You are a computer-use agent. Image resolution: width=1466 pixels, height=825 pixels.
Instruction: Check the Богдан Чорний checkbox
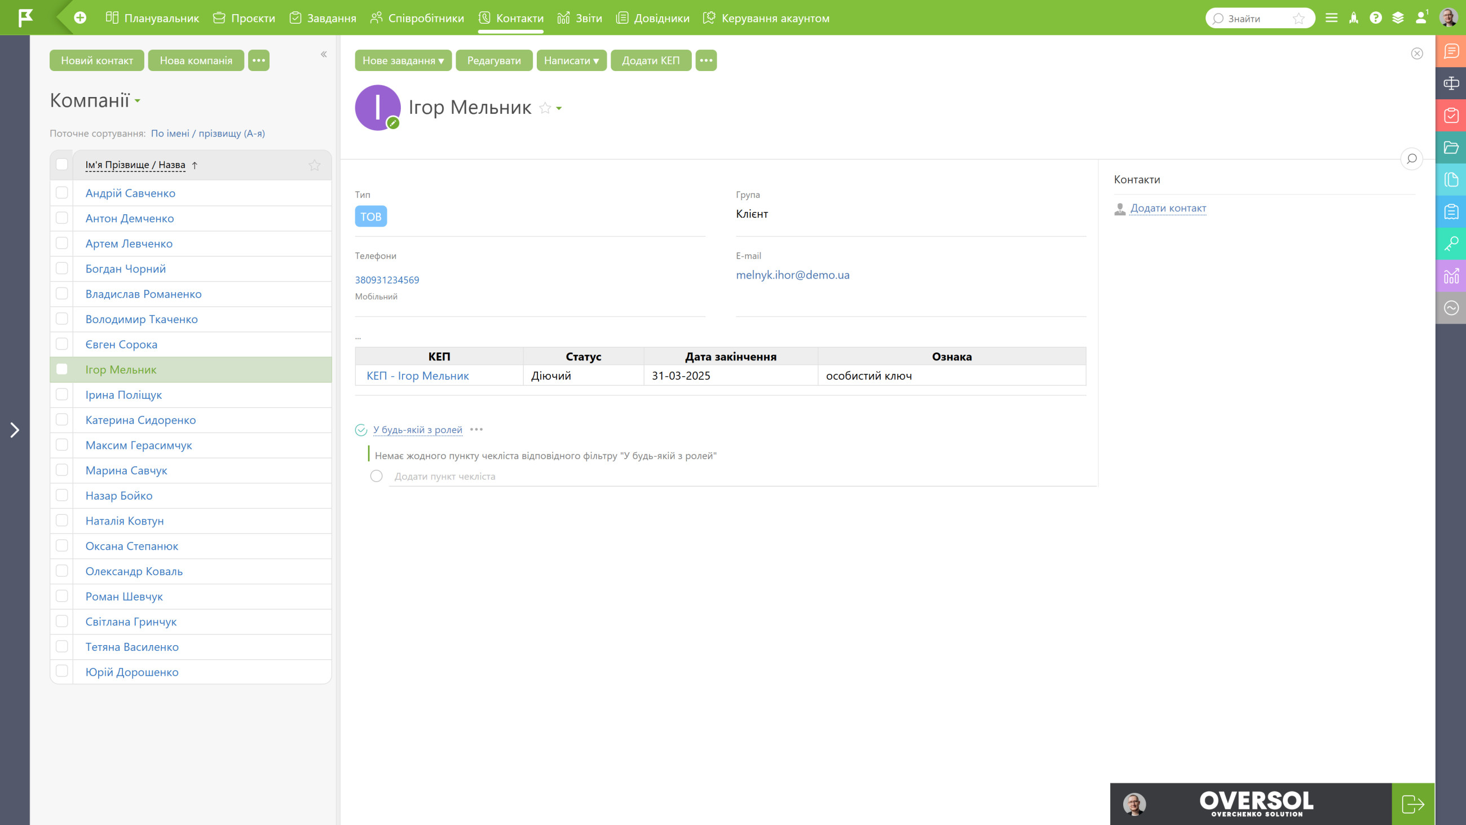(x=62, y=268)
